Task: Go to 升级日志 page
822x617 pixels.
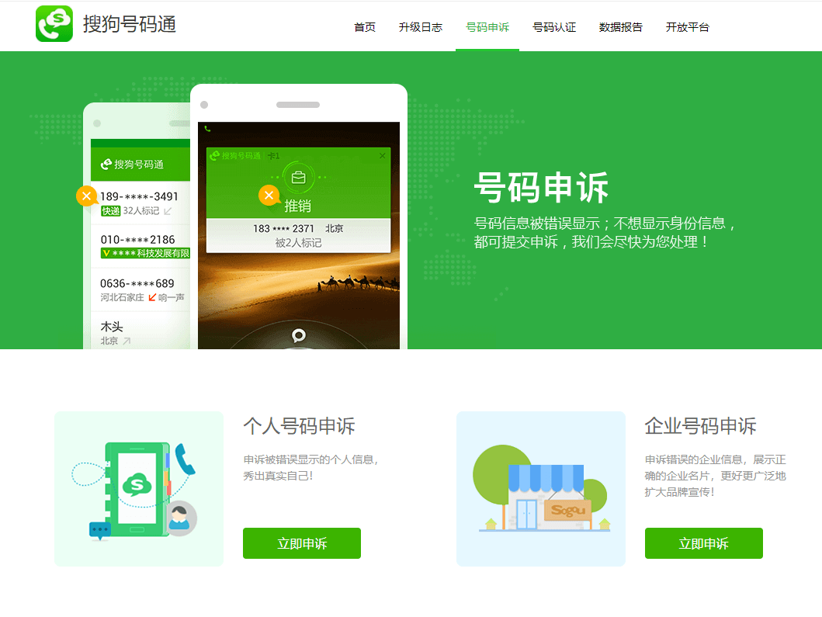Action: [421, 27]
